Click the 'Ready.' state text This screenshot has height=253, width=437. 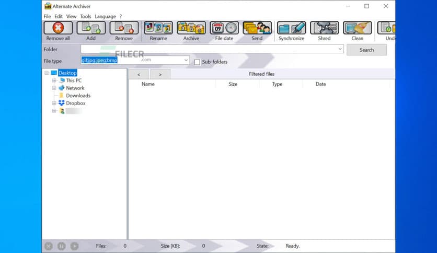click(x=293, y=246)
